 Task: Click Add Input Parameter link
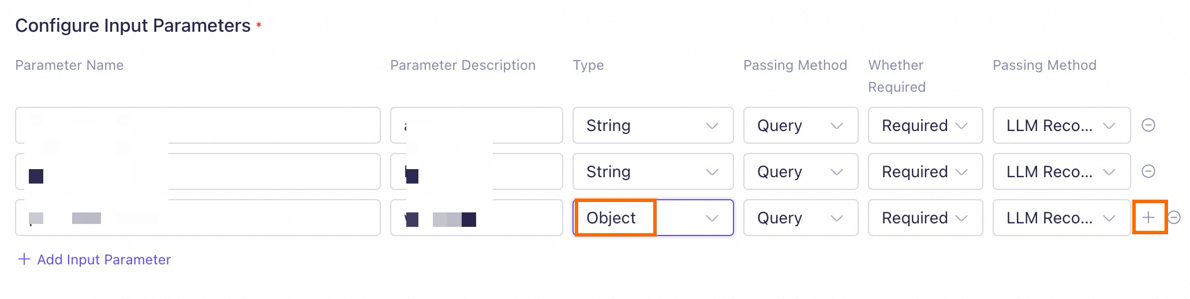tap(104, 260)
